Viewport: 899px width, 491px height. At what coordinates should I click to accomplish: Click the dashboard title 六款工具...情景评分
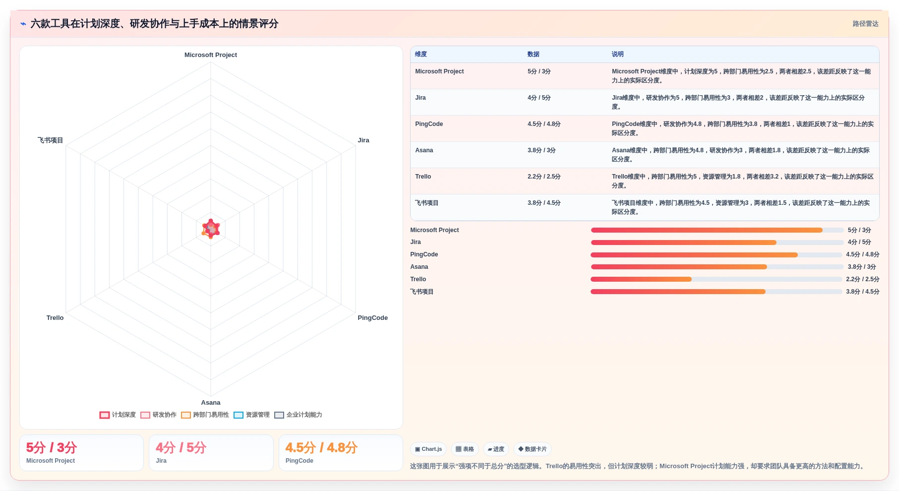tap(154, 24)
